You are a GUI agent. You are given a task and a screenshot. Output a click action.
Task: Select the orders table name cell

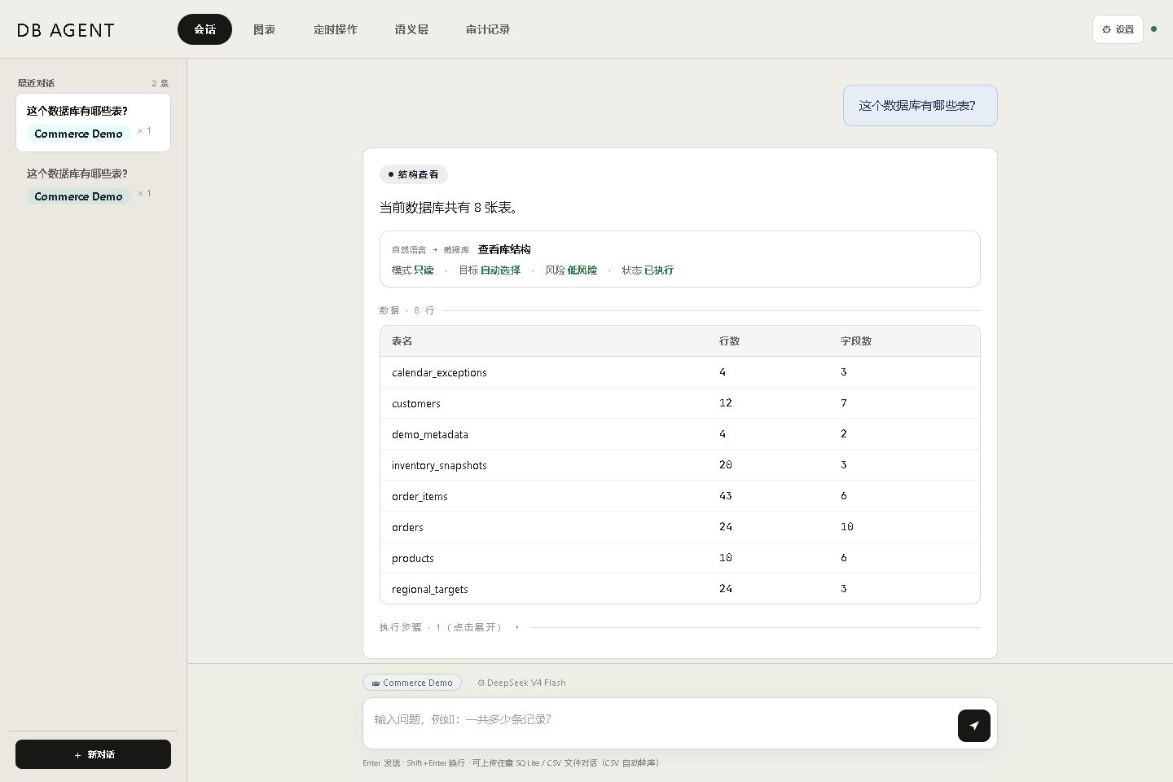(x=407, y=527)
